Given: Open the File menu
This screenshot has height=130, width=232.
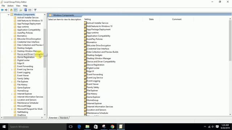Looking at the screenshot, I should (3, 6).
